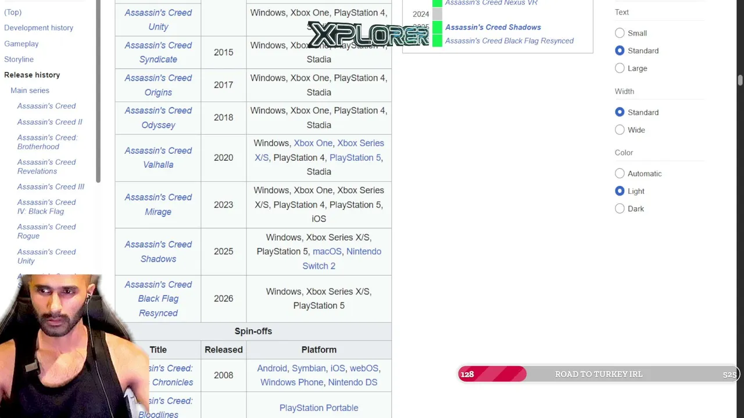
Task: Click release year 2008 in spin-offs table
Action: coord(223,375)
